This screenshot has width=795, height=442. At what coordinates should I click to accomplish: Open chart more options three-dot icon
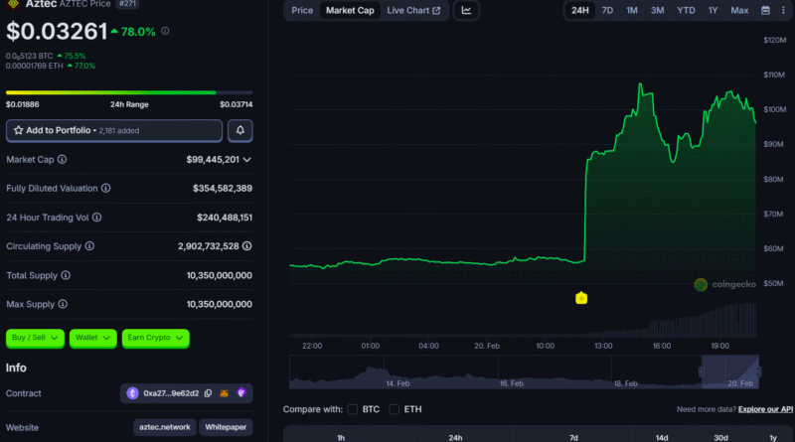point(783,10)
